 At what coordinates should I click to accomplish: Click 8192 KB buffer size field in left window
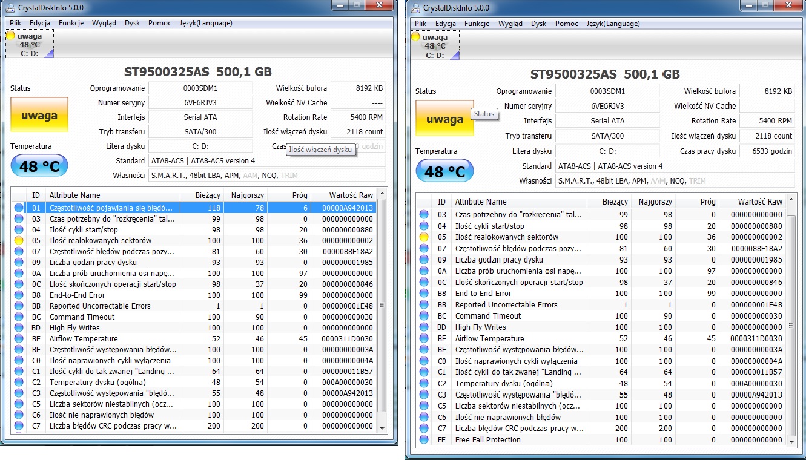pyautogui.click(x=358, y=88)
